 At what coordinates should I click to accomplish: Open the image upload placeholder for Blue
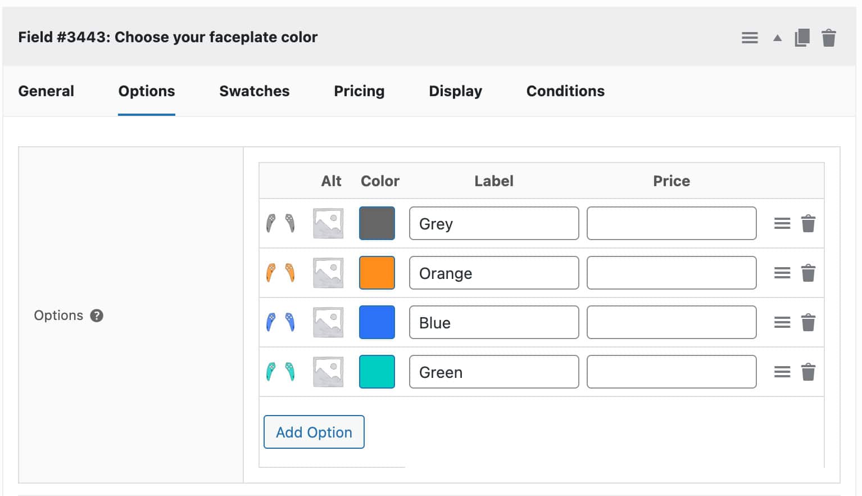(328, 322)
